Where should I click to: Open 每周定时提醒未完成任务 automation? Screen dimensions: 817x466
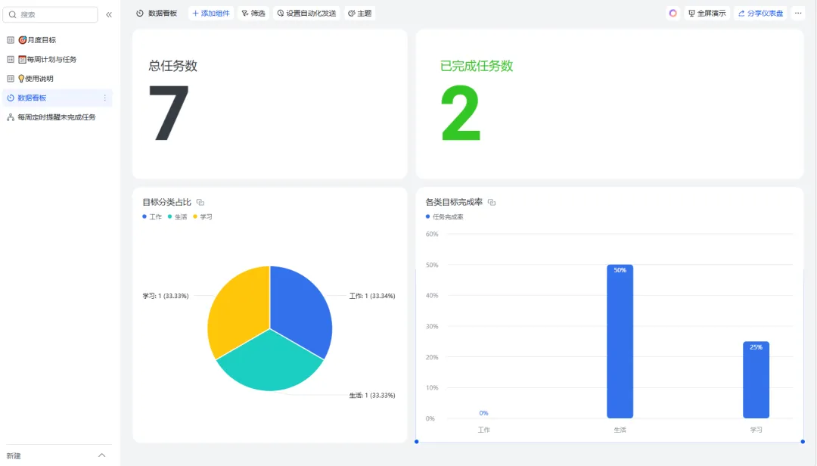56,117
